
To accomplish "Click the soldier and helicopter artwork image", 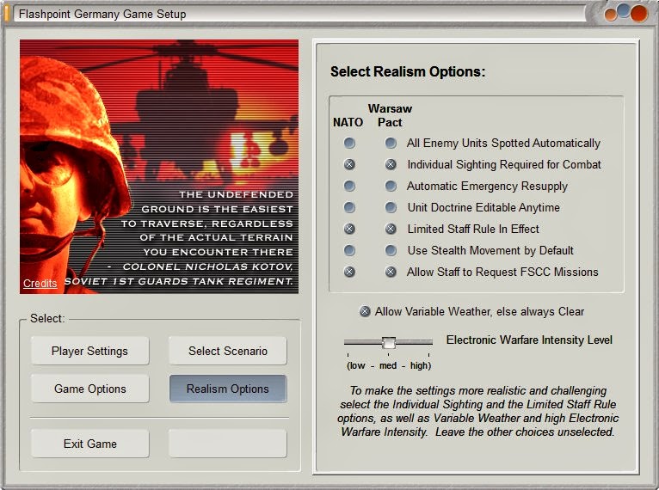I will (159, 167).
